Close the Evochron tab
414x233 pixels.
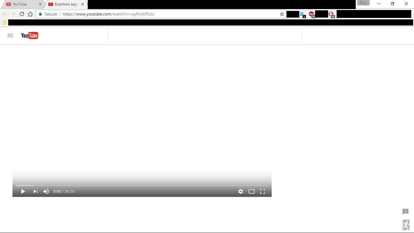click(x=83, y=4)
